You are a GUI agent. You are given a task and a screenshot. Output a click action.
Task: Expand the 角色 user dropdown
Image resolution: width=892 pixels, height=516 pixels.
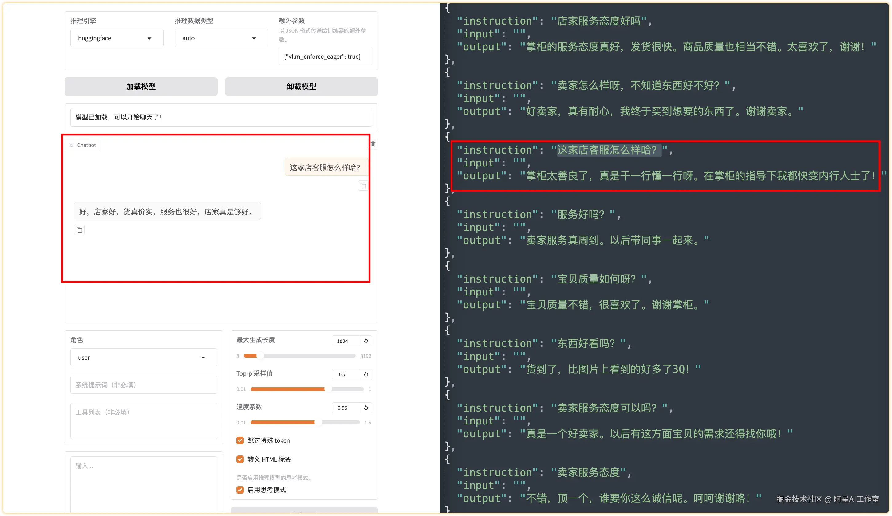point(143,358)
